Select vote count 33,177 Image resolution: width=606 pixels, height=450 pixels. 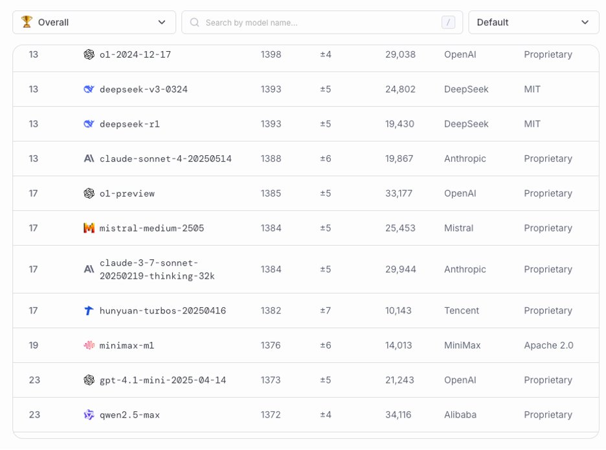399,193
